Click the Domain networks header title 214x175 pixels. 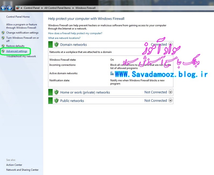[73, 45]
